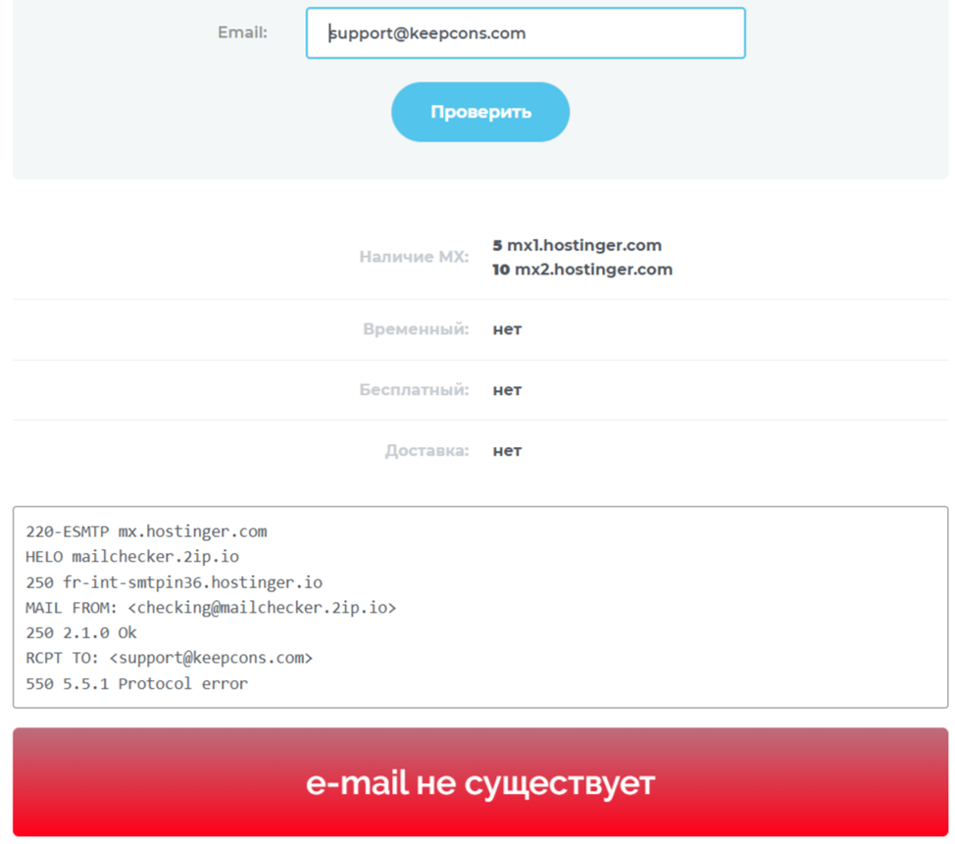Image resolution: width=955 pixels, height=844 pixels.
Task: Select the mx2.hostinger.com MX record
Action: pyautogui.click(x=582, y=270)
